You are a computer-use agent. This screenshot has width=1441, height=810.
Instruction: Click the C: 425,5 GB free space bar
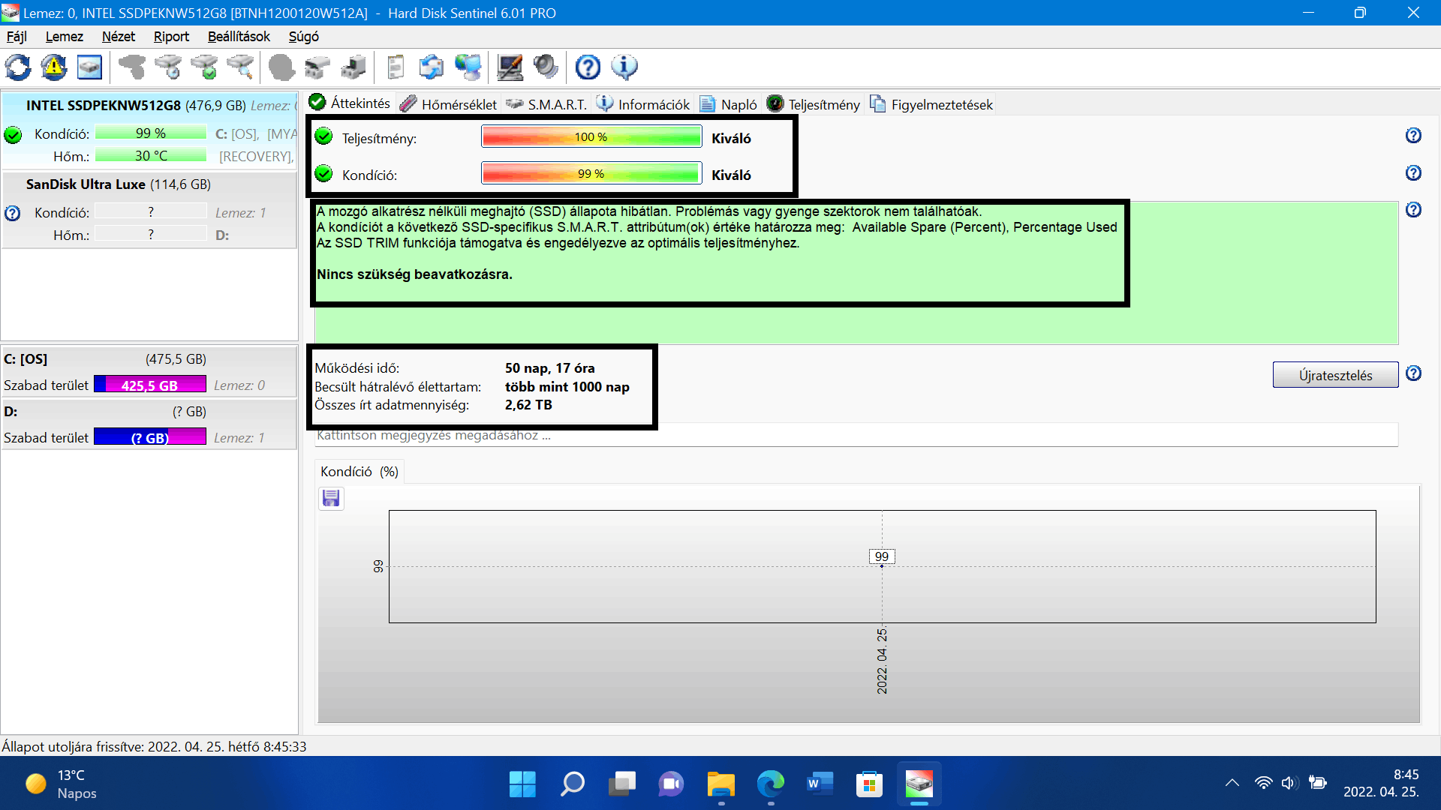pyautogui.click(x=150, y=385)
